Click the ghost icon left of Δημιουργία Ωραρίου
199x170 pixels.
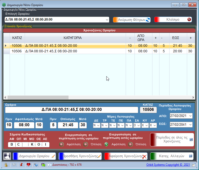coord(7,156)
